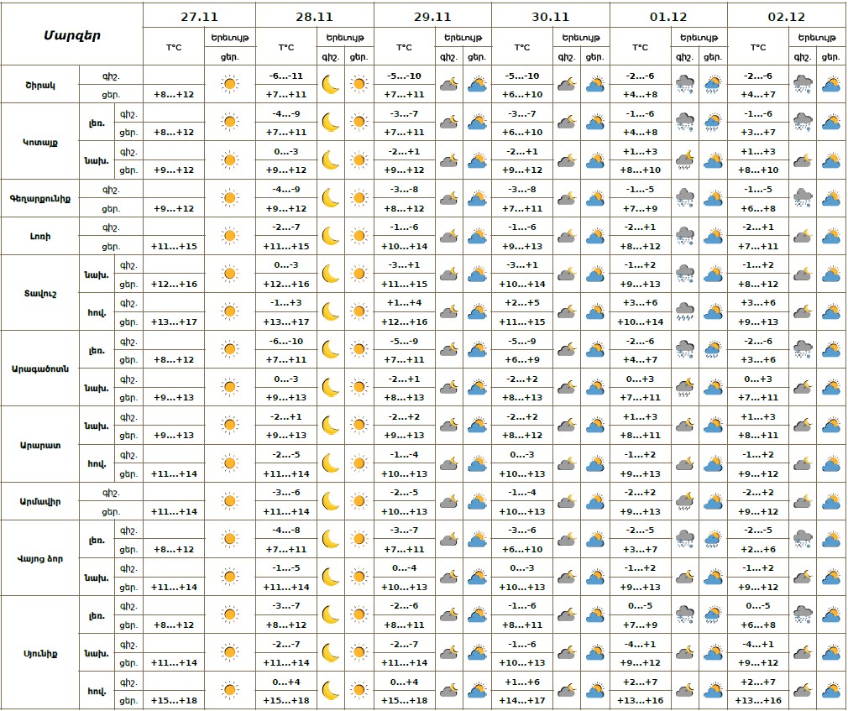Viewport: 848px width, 711px height.
Task: Click Արմավիր night cloud-moon icon on 29.11
Action: click(448, 502)
